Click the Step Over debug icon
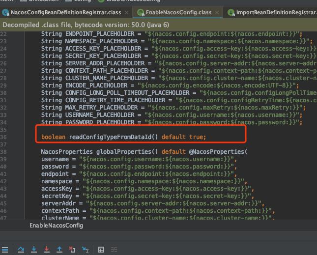Image resolution: width=317 pixels, height=255 pixels. point(21,250)
